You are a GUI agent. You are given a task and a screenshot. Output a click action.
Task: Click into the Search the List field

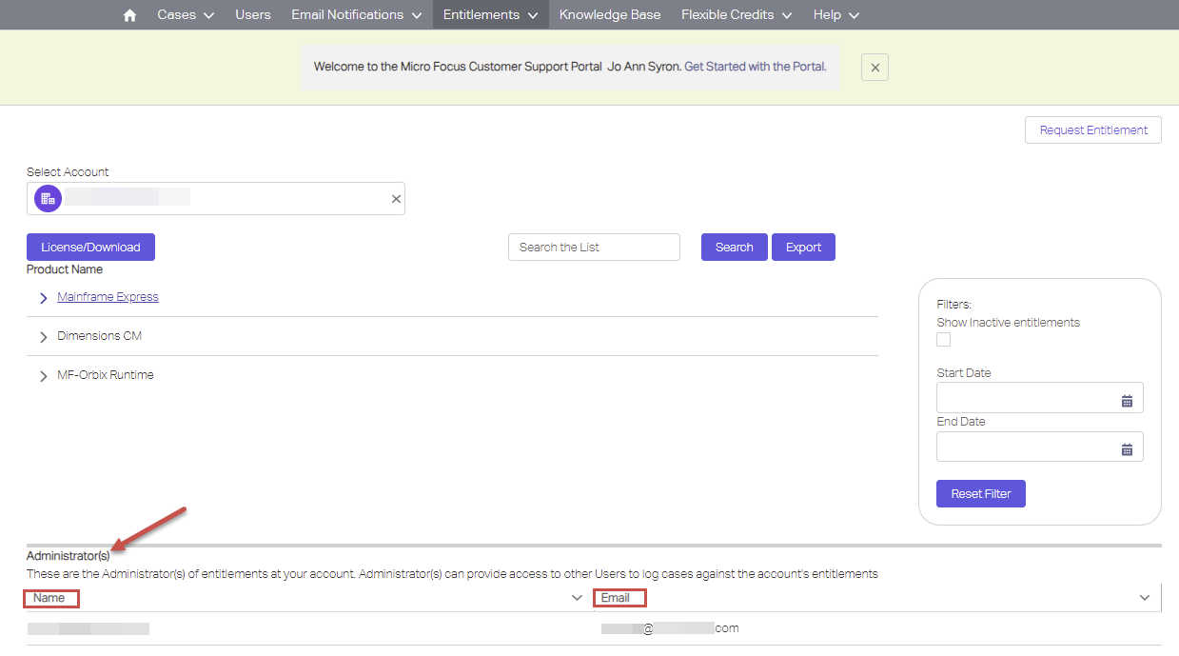(594, 248)
